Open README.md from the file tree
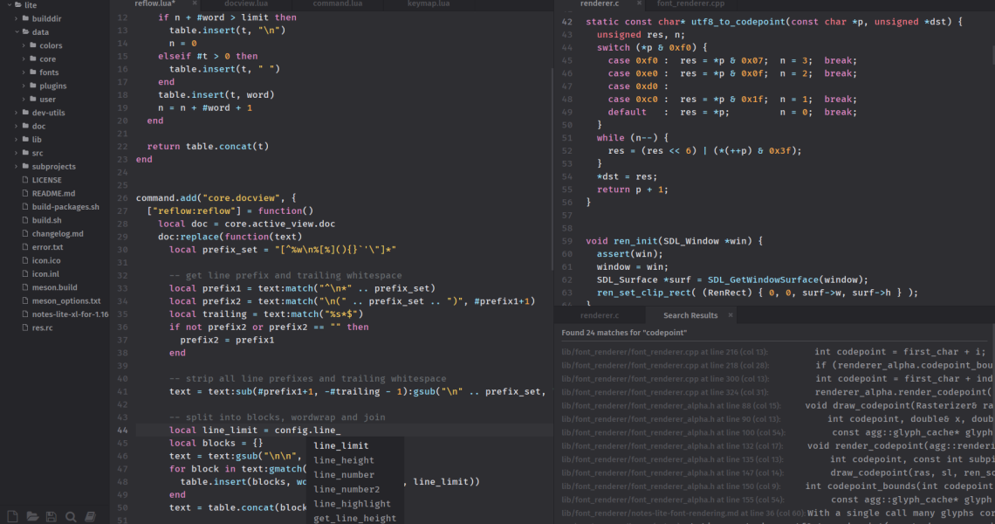The width and height of the screenshot is (995, 524). pyautogui.click(x=53, y=193)
